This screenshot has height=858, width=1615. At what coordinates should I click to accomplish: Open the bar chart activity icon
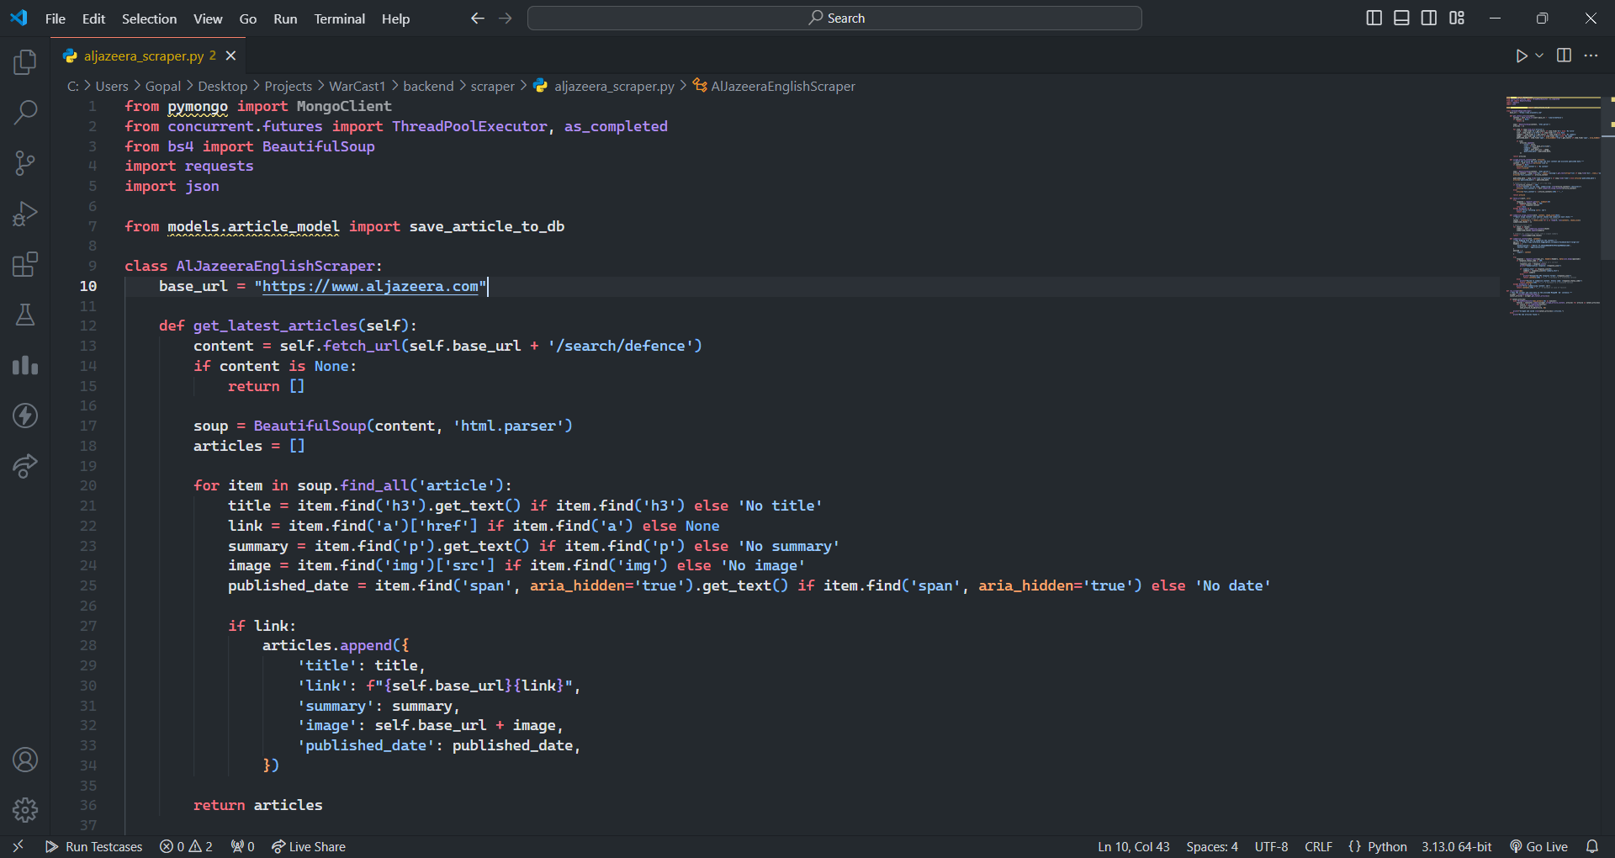point(25,365)
